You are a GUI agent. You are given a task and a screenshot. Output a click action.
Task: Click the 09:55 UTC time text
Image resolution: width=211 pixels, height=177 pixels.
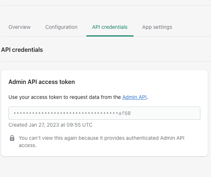click(79, 125)
